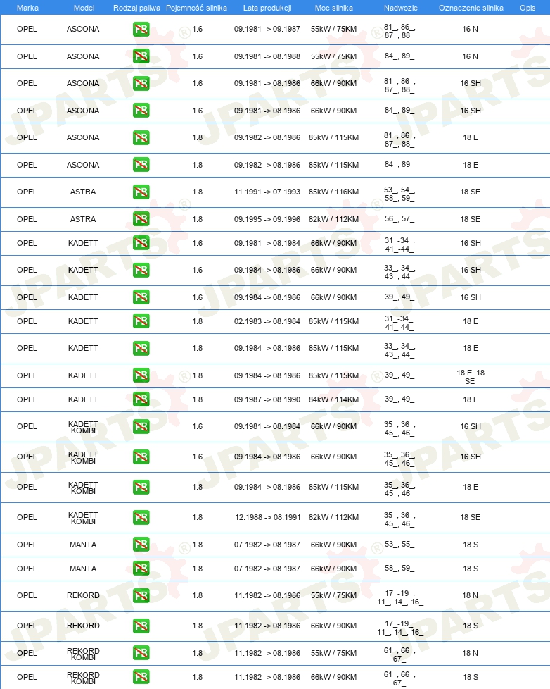The image size is (550, 689).
Task: Click fuel icon for ASCONA 18 E 81_, 86_ row
Action: [141, 137]
